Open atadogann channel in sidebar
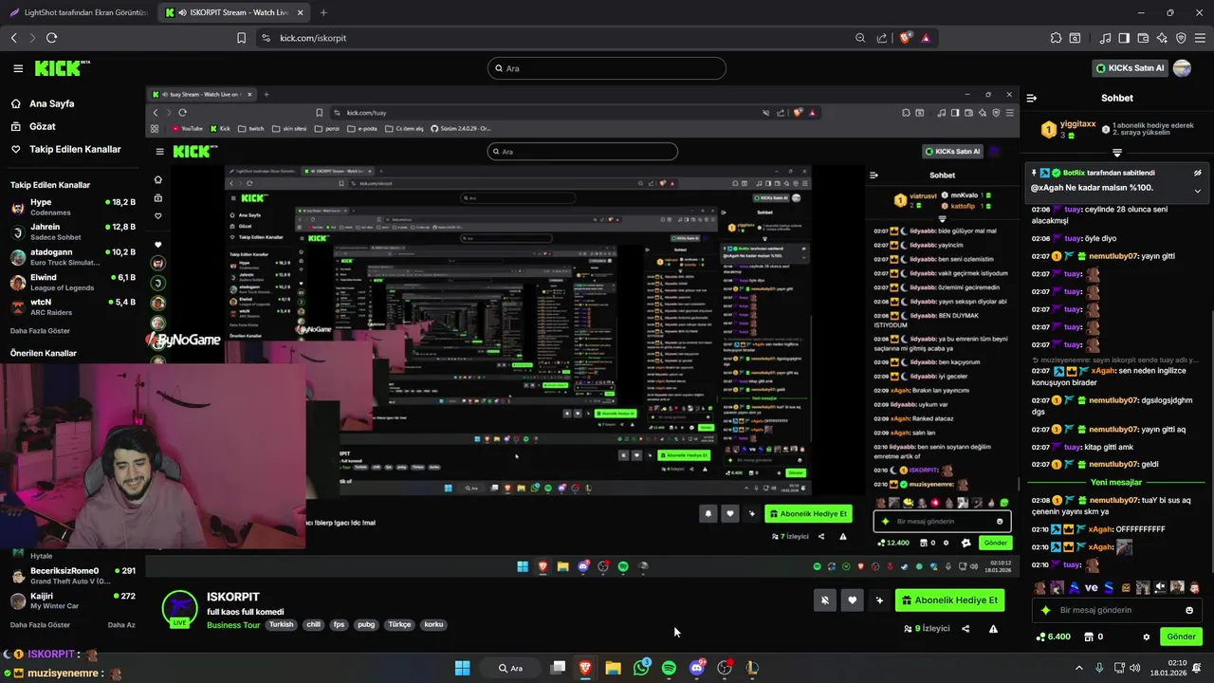 coord(73,257)
